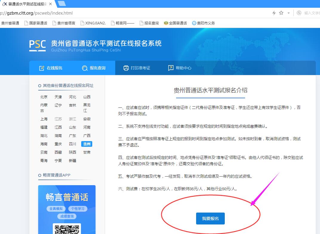
Task: Choose 广东 from the province links
Action: coord(73,135)
